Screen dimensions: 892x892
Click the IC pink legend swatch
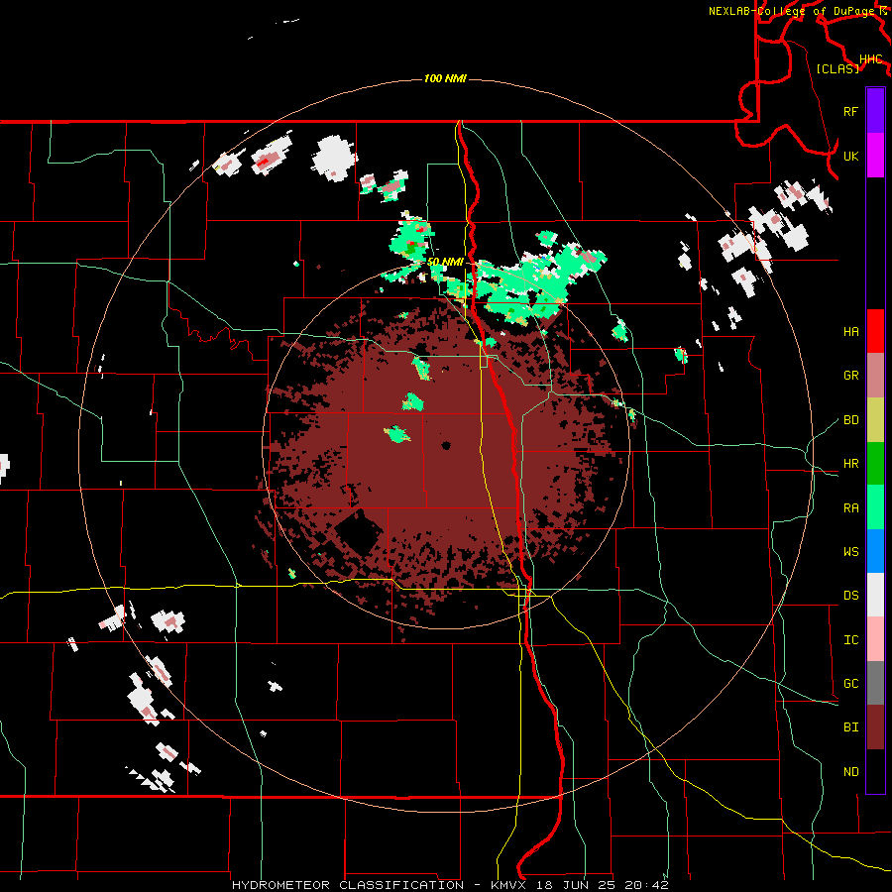pos(875,639)
